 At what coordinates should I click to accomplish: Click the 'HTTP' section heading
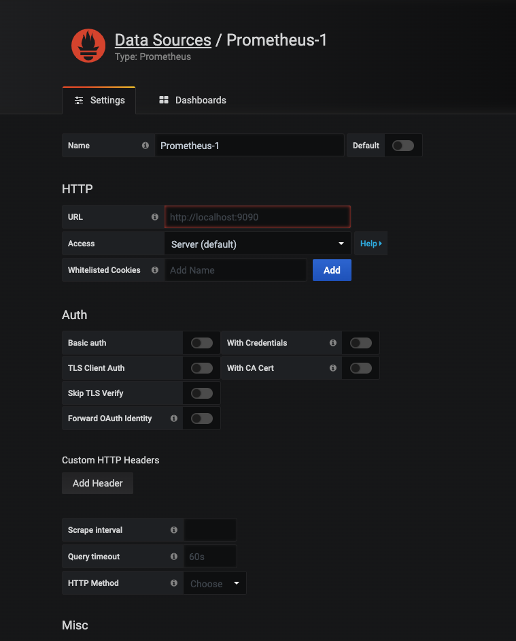(x=78, y=189)
